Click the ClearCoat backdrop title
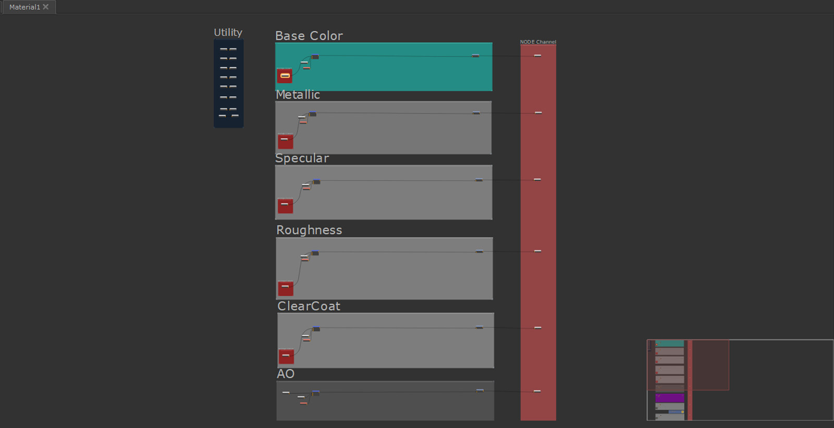This screenshot has height=428, width=834. [x=309, y=306]
